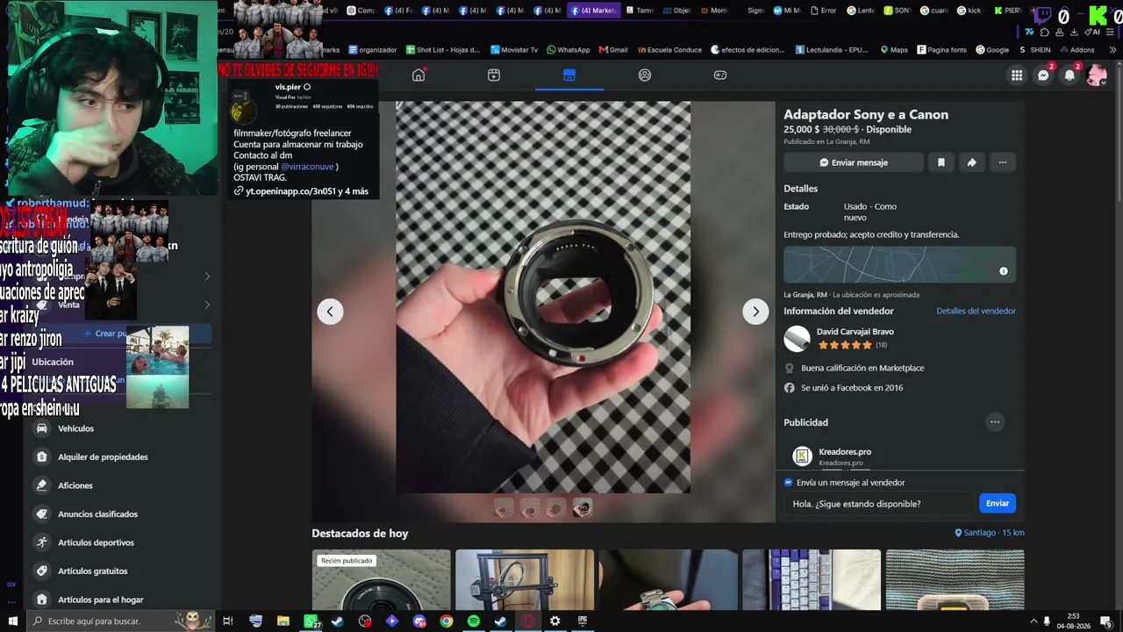Open the Twitch extension icon in browser
This screenshot has width=1123, height=632.
click(1042, 14)
